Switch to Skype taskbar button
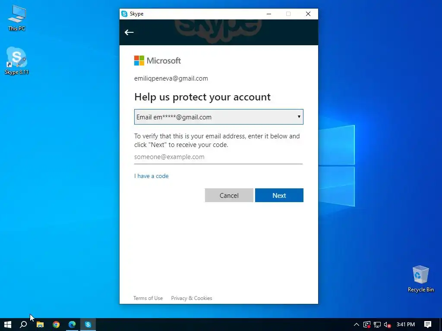Screen dimensions: 442x331 click(88, 325)
